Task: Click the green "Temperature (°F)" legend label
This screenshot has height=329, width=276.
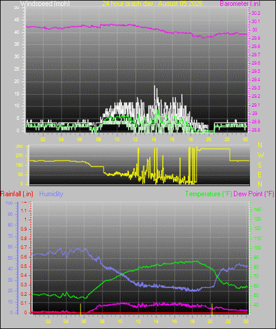Action: pyautogui.click(x=208, y=194)
